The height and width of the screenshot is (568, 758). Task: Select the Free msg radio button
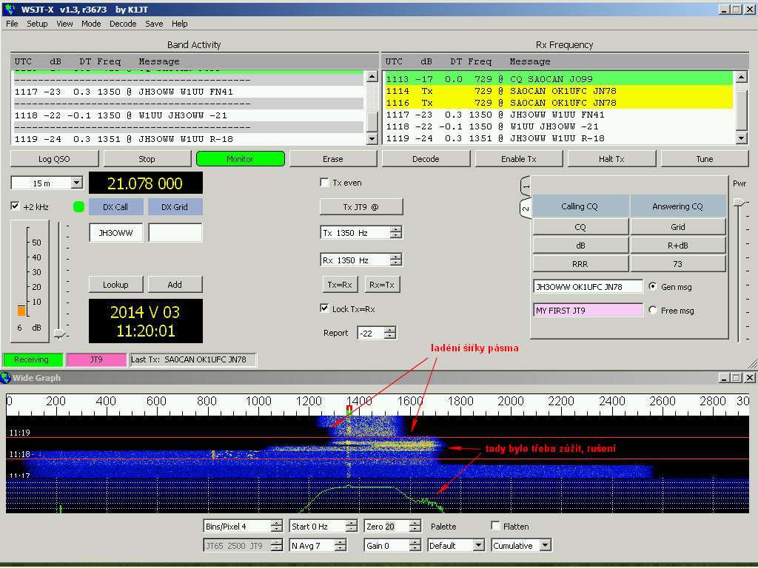tap(652, 311)
